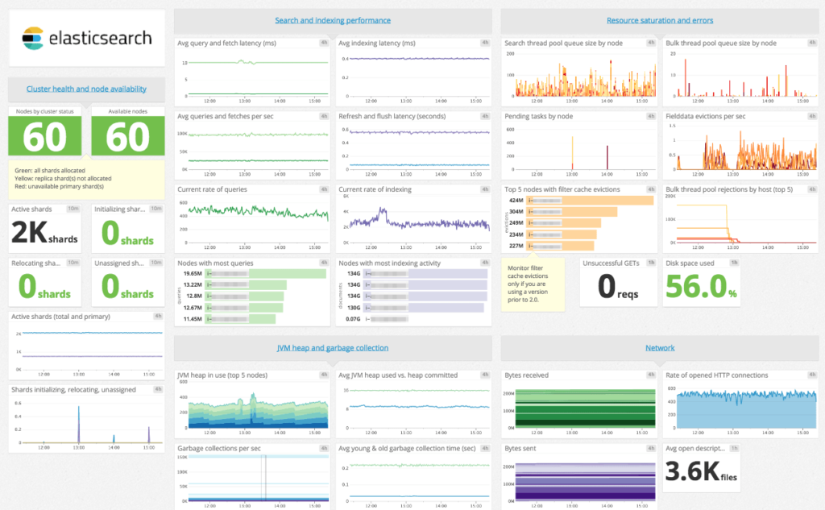Select the 19.65M bar in Nodes with most queries
The height and width of the screenshot is (510, 825).
click(287, 274)
